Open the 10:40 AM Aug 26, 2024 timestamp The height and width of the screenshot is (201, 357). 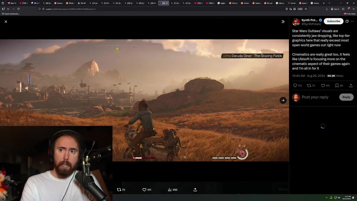coord(308,76)
